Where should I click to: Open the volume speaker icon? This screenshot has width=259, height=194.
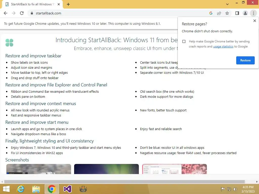click(x=235, y=189)
